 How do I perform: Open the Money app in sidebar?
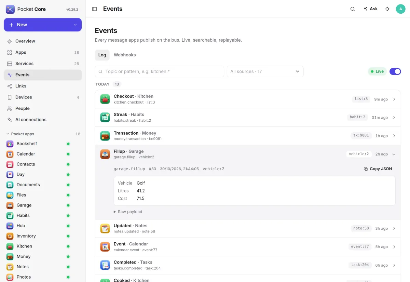[x=43, y=256]
